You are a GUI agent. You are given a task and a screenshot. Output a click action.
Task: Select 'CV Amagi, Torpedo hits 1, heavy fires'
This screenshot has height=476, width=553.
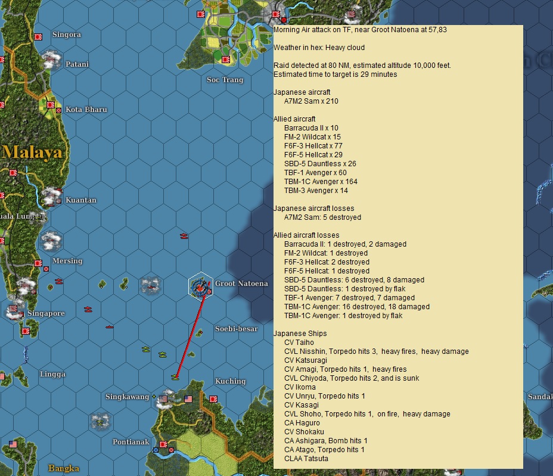click(345, 369)
